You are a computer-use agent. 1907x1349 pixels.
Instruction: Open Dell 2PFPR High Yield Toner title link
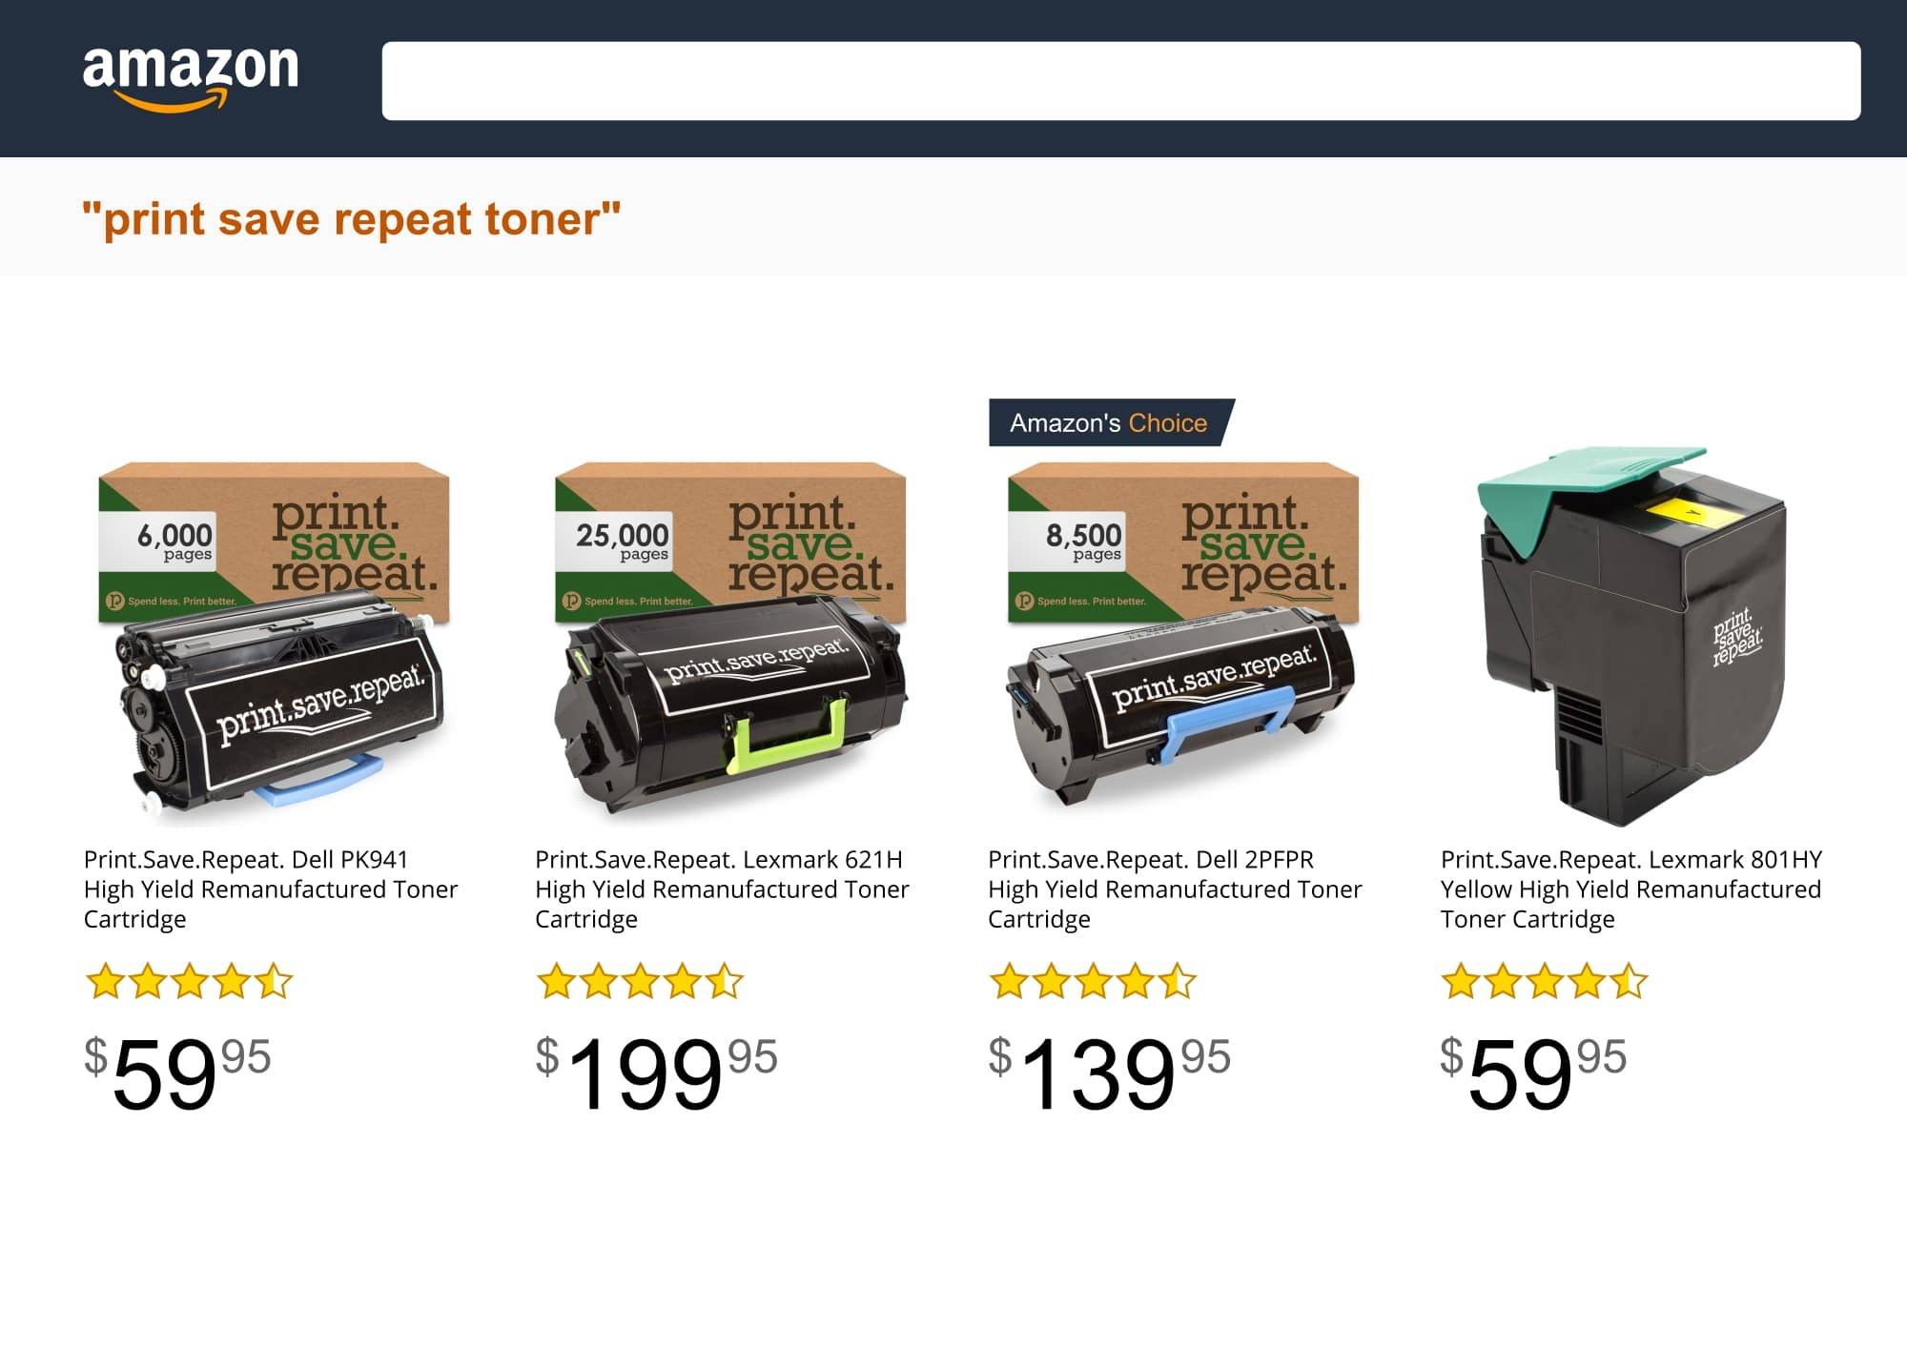pyautogui.click(x=1175, y=889)
